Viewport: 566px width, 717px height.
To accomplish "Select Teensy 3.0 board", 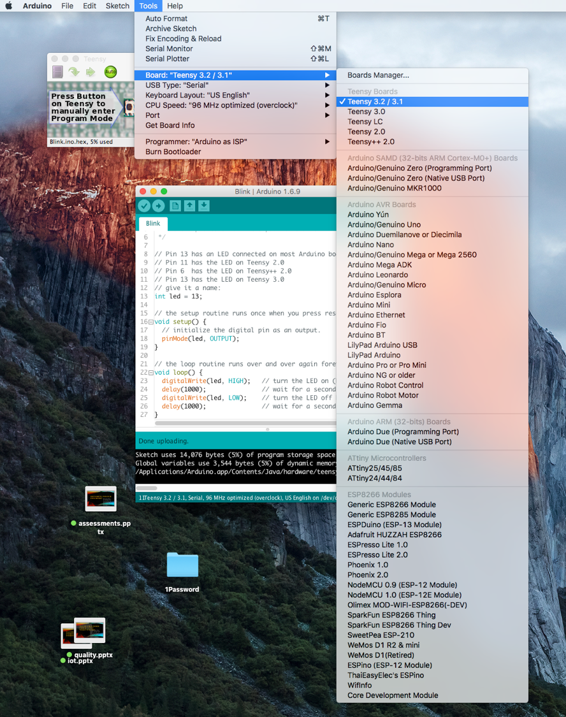I will coord(433,112).
